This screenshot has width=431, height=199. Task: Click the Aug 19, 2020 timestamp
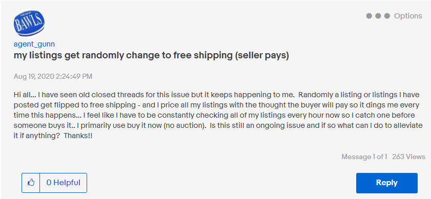coord(53,76)
